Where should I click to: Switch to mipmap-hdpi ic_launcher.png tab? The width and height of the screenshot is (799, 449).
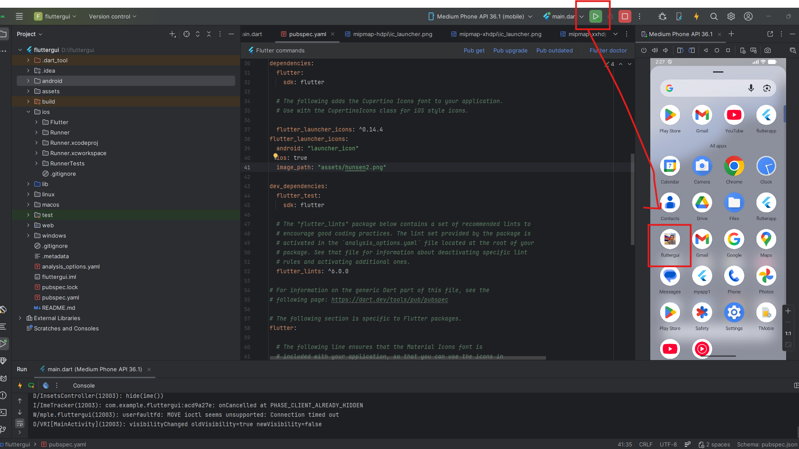(x=392, y=34)
